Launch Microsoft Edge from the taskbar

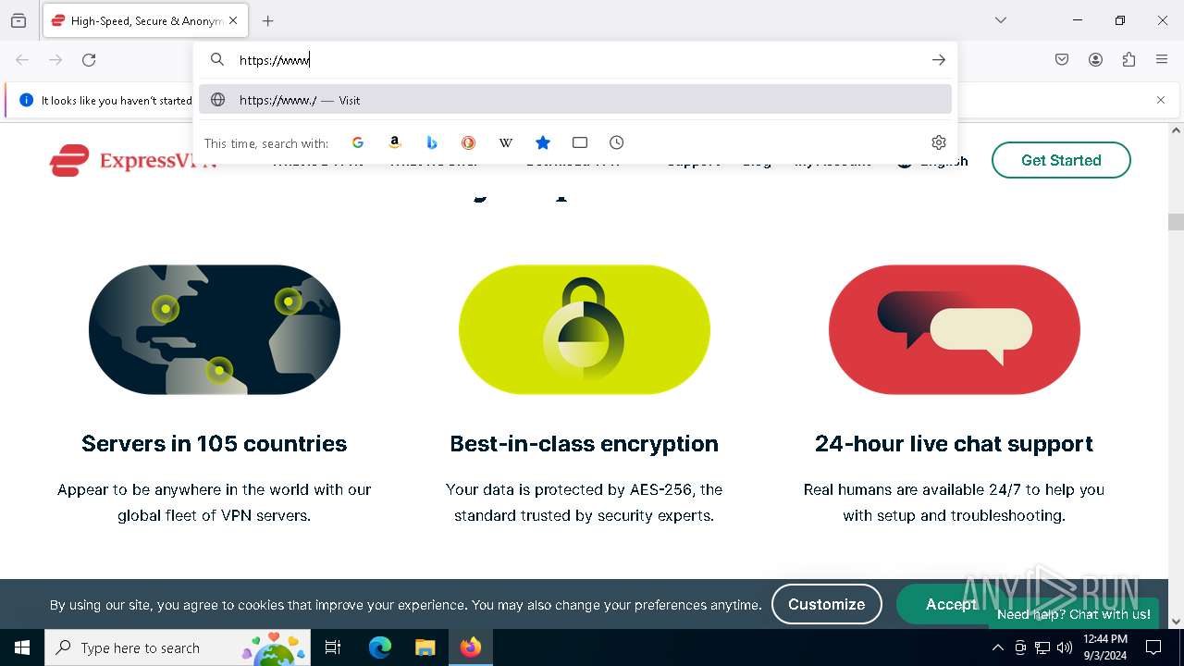pyautogui.click(x=380, y=647)
